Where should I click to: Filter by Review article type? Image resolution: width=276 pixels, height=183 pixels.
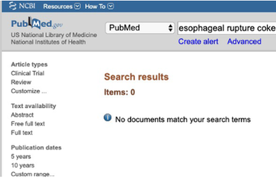pos(21,82)
